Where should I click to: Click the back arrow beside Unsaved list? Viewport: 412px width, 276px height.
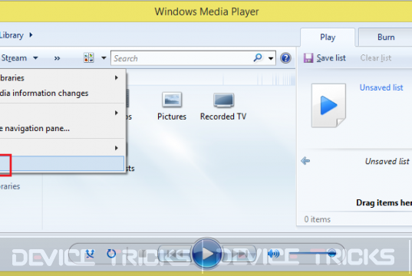[305, 161]
